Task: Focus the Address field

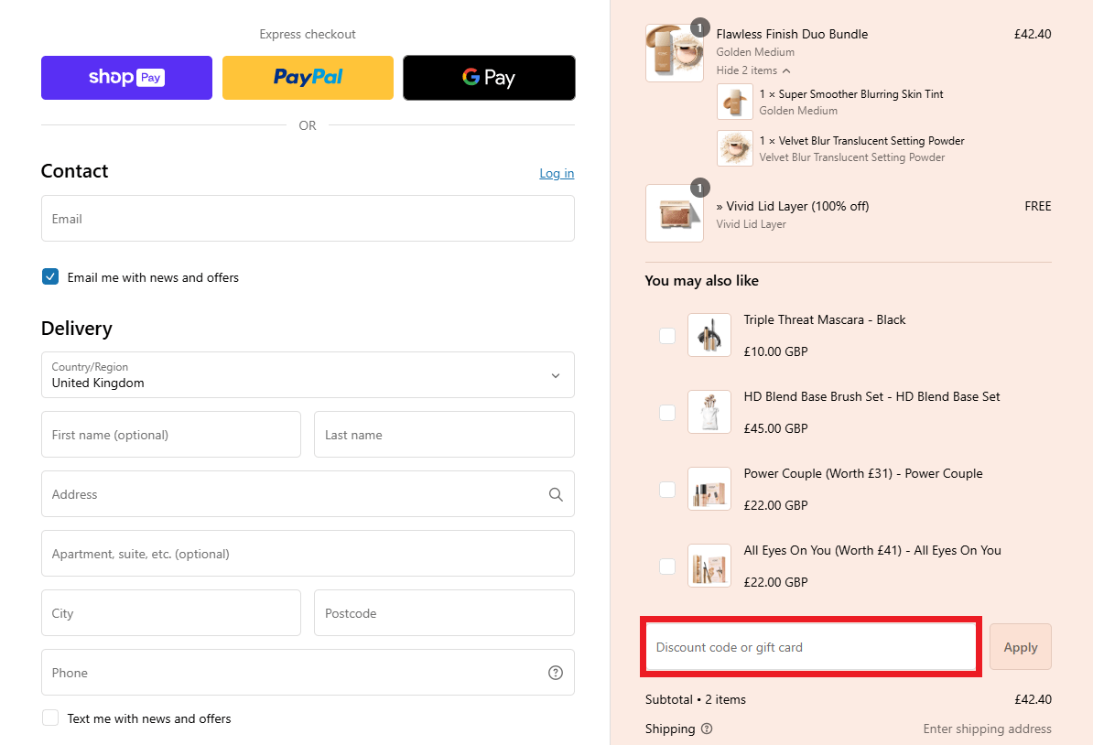Action: point(308,494)
